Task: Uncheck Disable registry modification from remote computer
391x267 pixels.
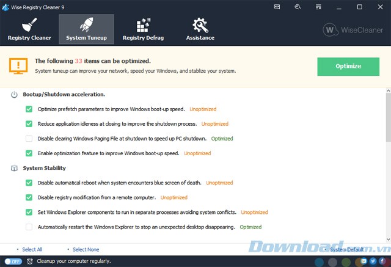Action: click(x=29, y=197)
